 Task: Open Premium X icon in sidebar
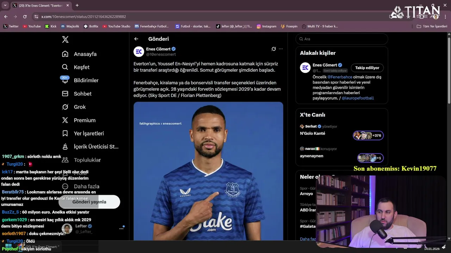(65, 120)
